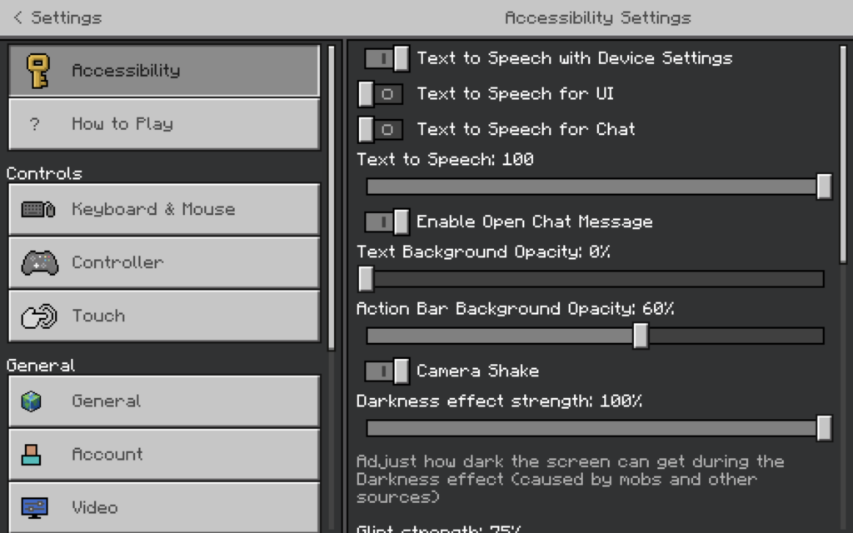Image resolution: width=853 pixels, height=533 pixels.
Task: Click the Text to Speech volume slider handle
Action: coord(824,187)
